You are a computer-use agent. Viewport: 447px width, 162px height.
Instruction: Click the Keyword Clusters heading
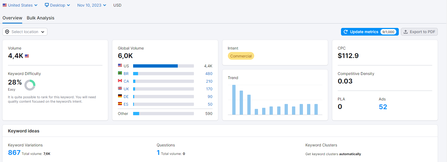pos(321,145)
